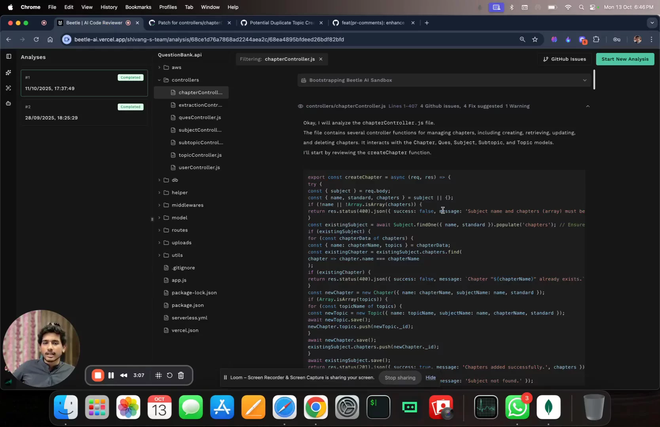The width and height of the screenshot is (660, 427).
Task: Toggle the eye icon beside chapterController.js heading
Action: pos(300,106)
